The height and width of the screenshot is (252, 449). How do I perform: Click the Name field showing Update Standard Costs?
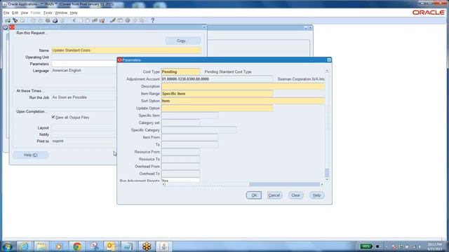point(126,50)
